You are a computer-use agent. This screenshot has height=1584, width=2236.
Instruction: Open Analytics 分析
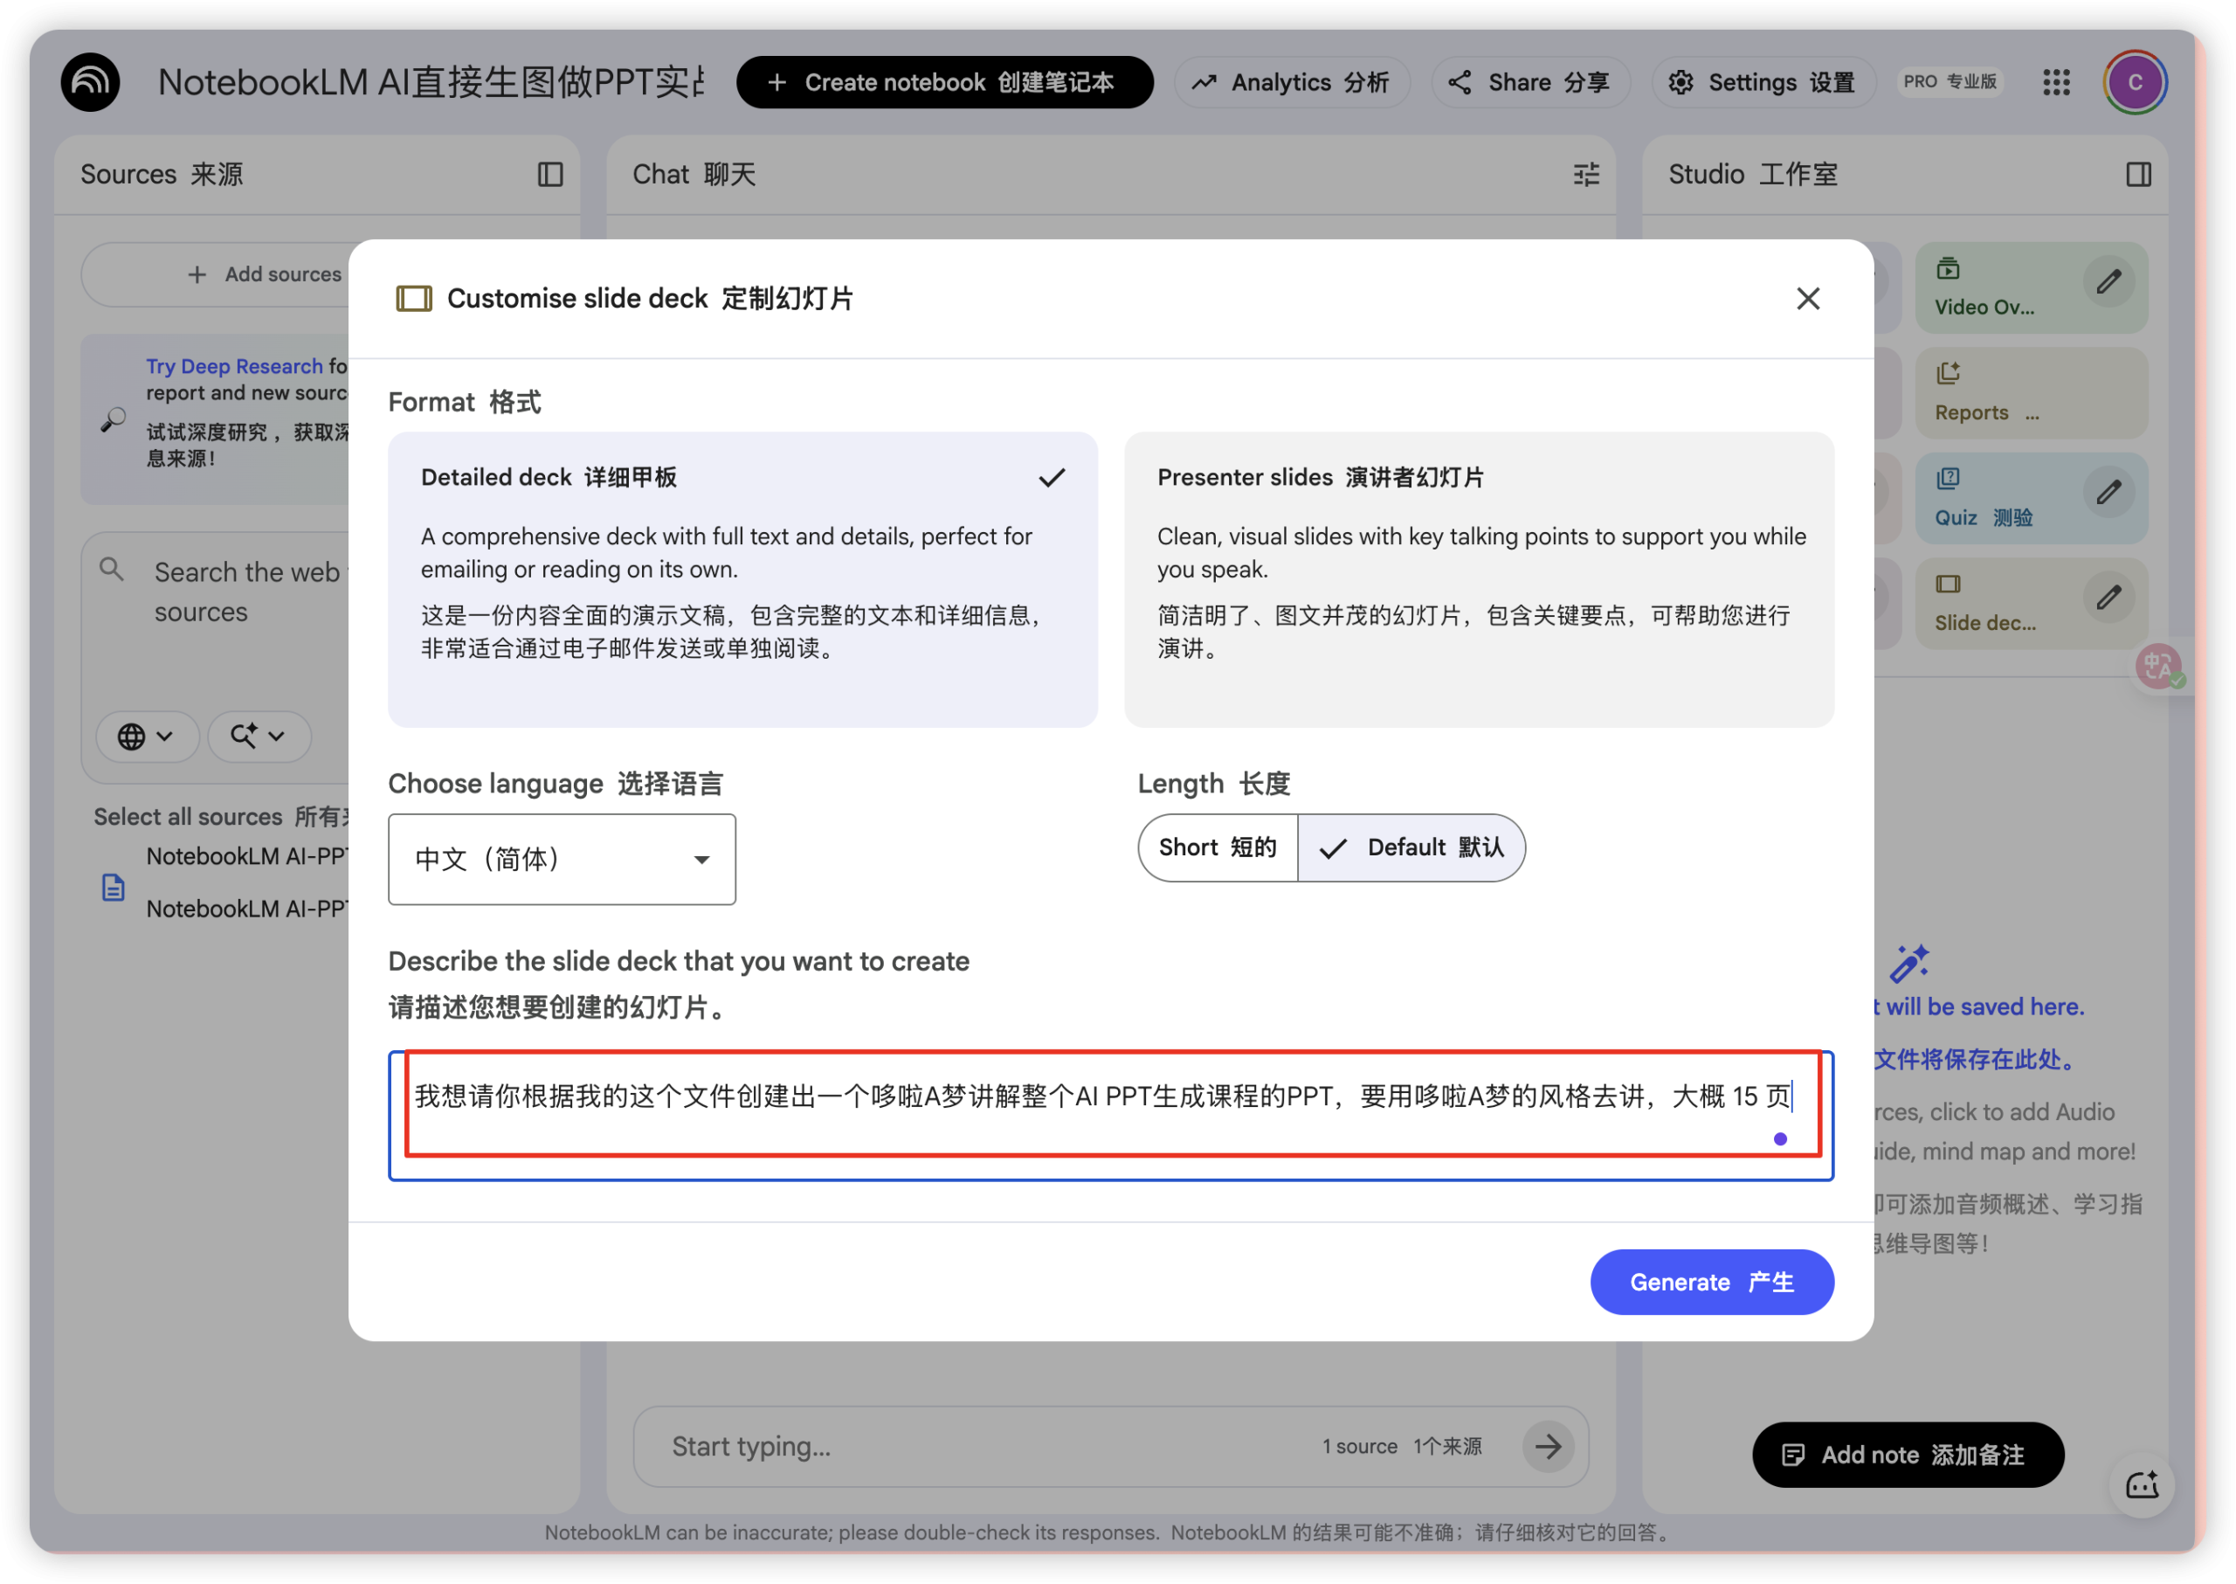(1292, 82)
